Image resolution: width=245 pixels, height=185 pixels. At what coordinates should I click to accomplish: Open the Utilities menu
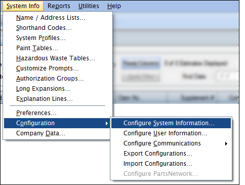point(89,6)
